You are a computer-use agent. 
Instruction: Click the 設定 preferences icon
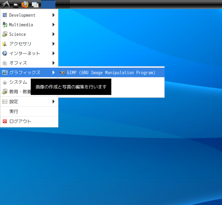pos(5,101)
